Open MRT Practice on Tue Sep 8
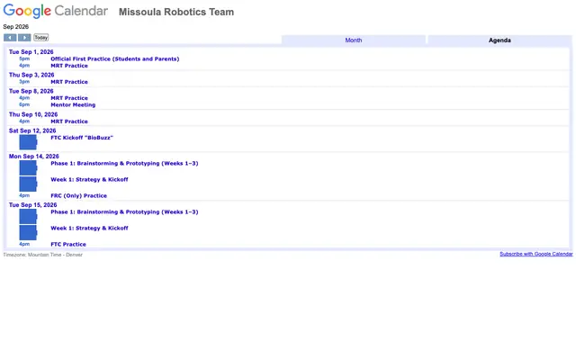576x360 pixels. (69, 98)
